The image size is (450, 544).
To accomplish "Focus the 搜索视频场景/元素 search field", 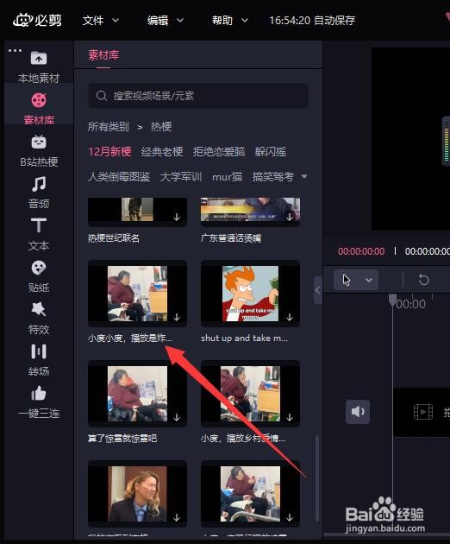I will [x=198, y=96].
